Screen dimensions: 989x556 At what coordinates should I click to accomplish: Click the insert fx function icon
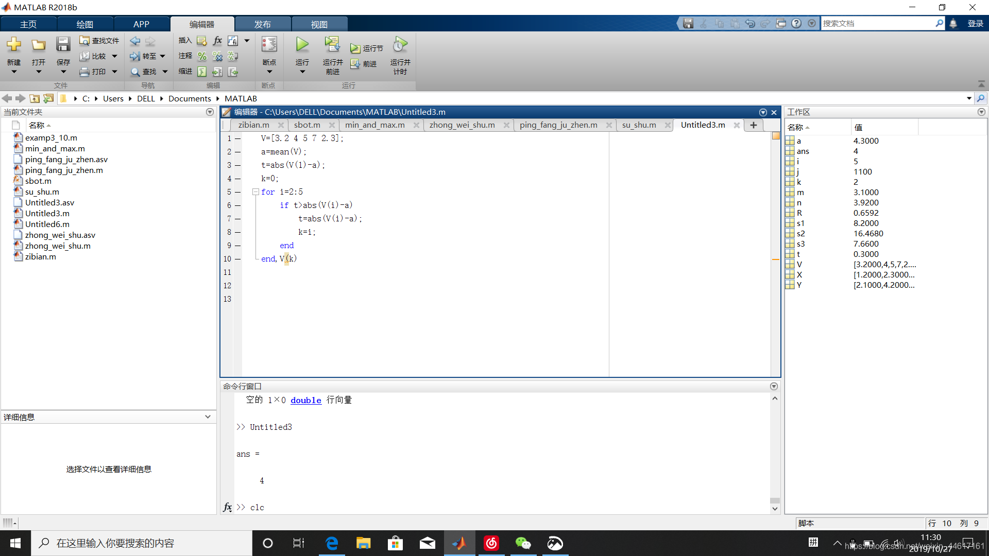tap(217, 41)
